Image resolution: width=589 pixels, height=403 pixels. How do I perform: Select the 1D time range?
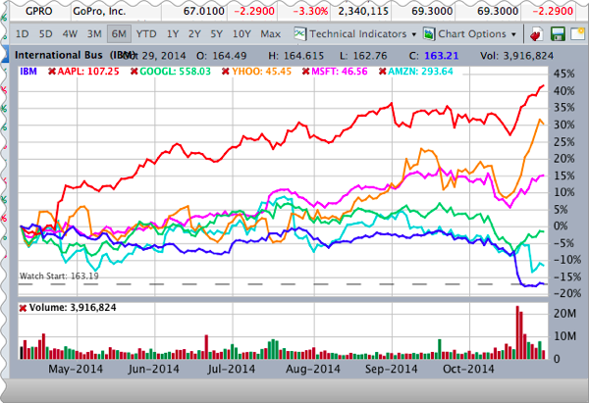click(23, 34)
